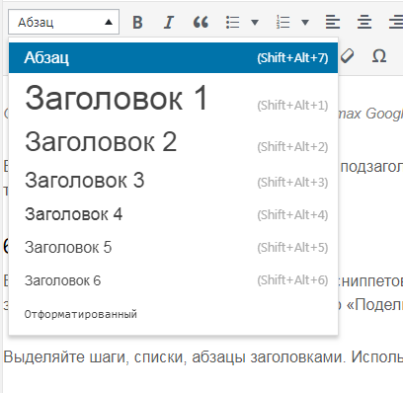
Task: Insert a blockquote
Action: click(x=201, y=23)
